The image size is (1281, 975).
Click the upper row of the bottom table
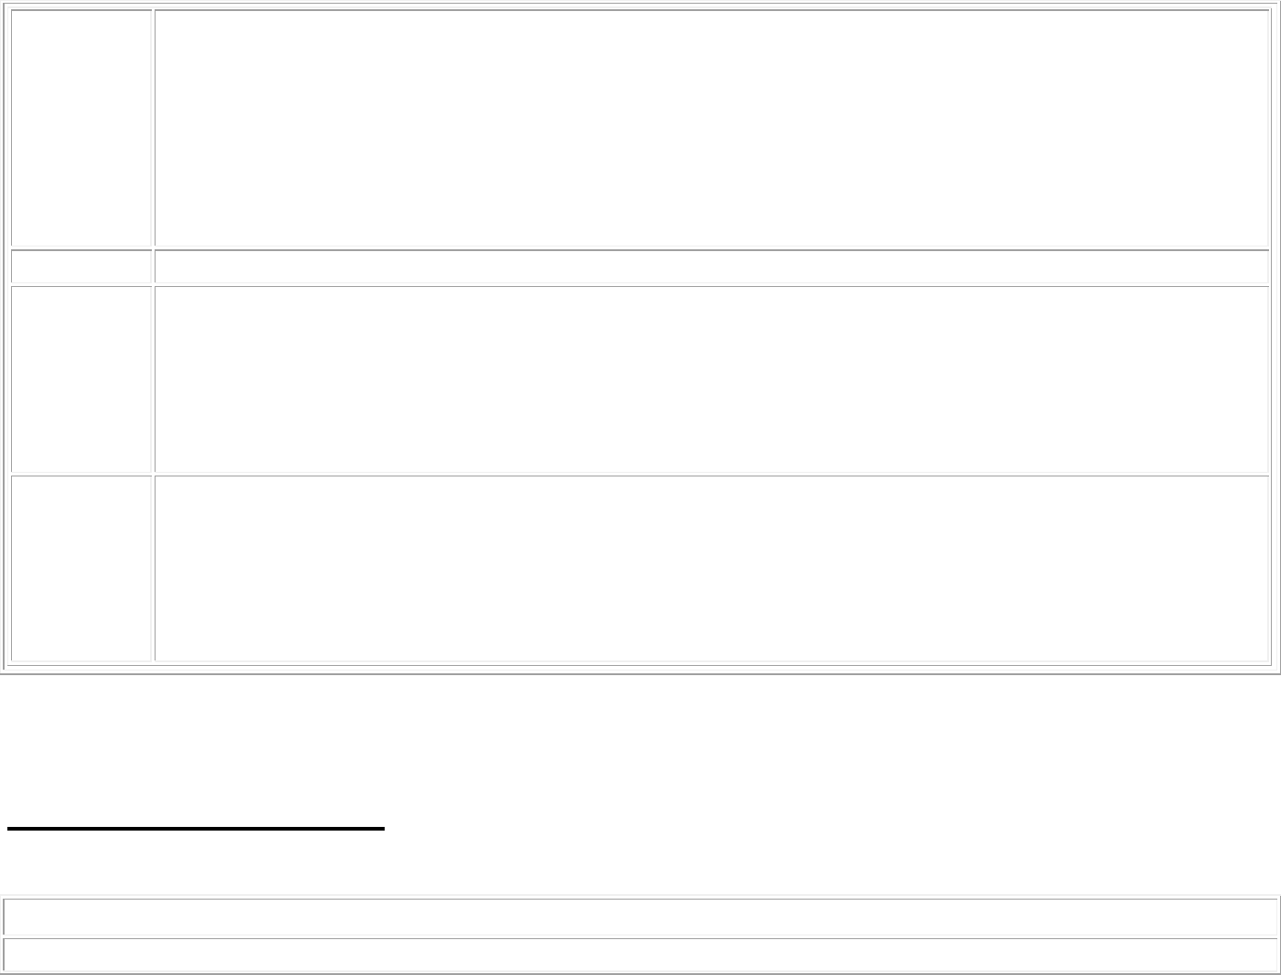point(640,916)
